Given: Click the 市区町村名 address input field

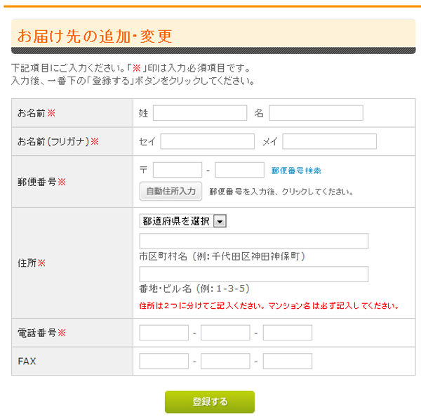Looking at the screenshot, I should (254, 241).
